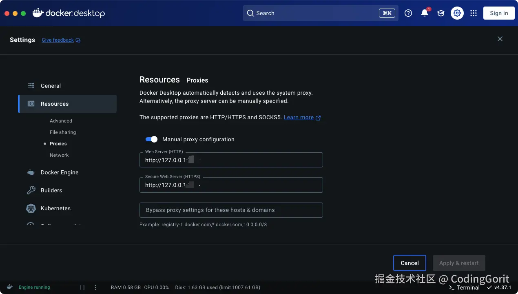The width and height of the screenshot is (518, 294).
Task: Click the General sliders icon
Action: click(x=31, y=86)
